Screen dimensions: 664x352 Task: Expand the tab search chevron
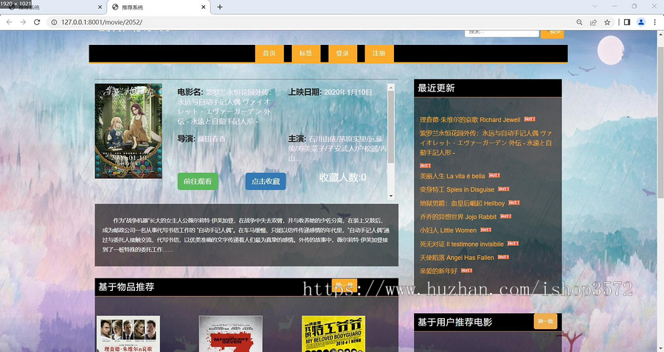(595, 7)
